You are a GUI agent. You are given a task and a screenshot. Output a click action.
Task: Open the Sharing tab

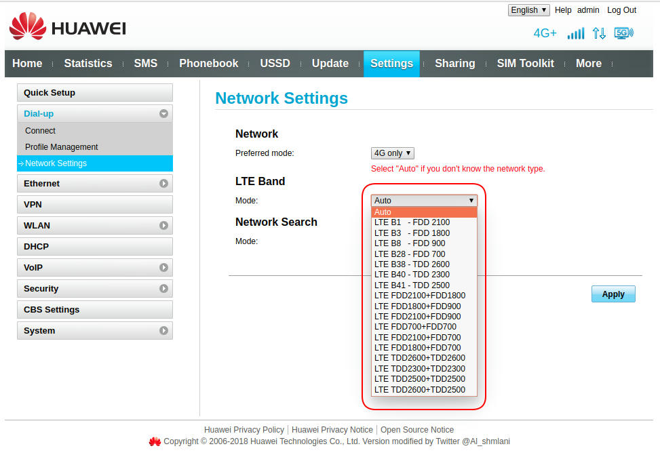coord(455,64)
